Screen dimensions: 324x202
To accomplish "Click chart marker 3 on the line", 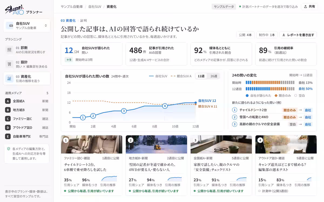I will pyautogui.click(x=124, y=111).
